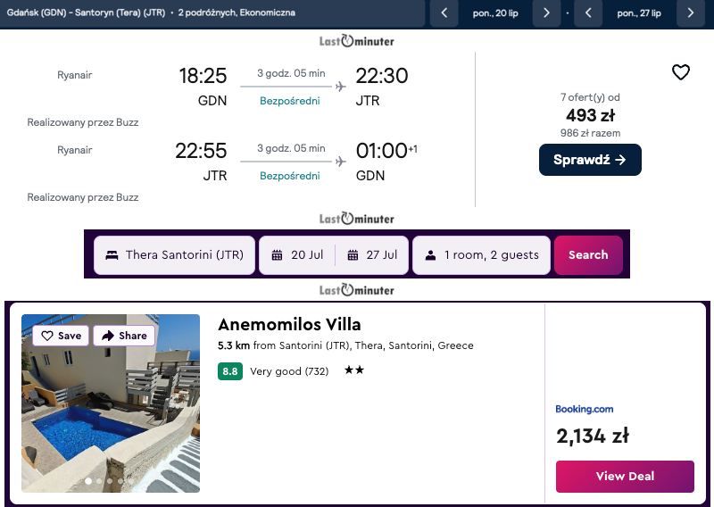
Task: Open the 20 Jul check-in date picker
Action: click(x=297, y=255)
